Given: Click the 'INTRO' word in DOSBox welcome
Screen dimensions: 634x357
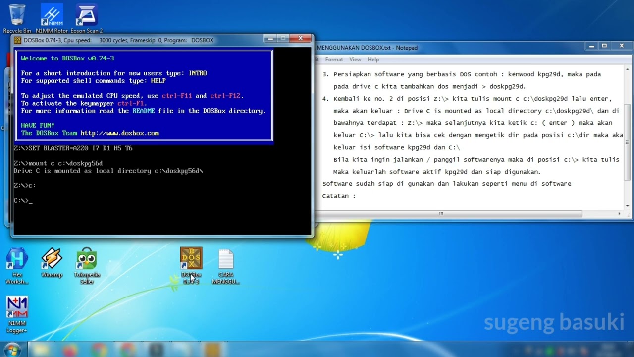Looking at the screenshot, I should tap(198, 73).
